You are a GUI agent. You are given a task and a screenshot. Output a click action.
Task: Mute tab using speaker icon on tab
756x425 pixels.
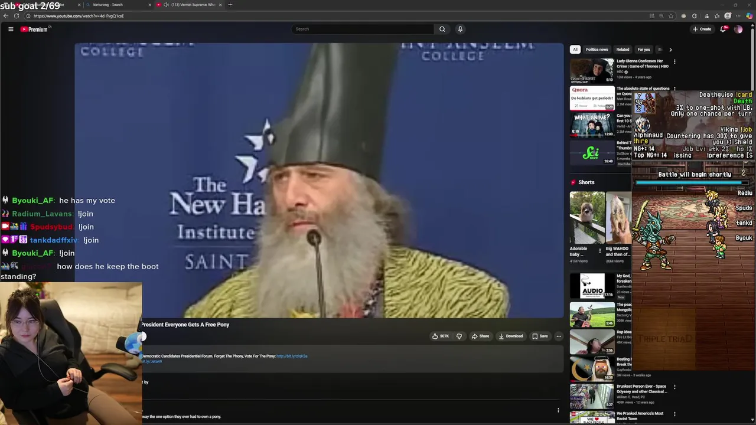tap(166, 5)
